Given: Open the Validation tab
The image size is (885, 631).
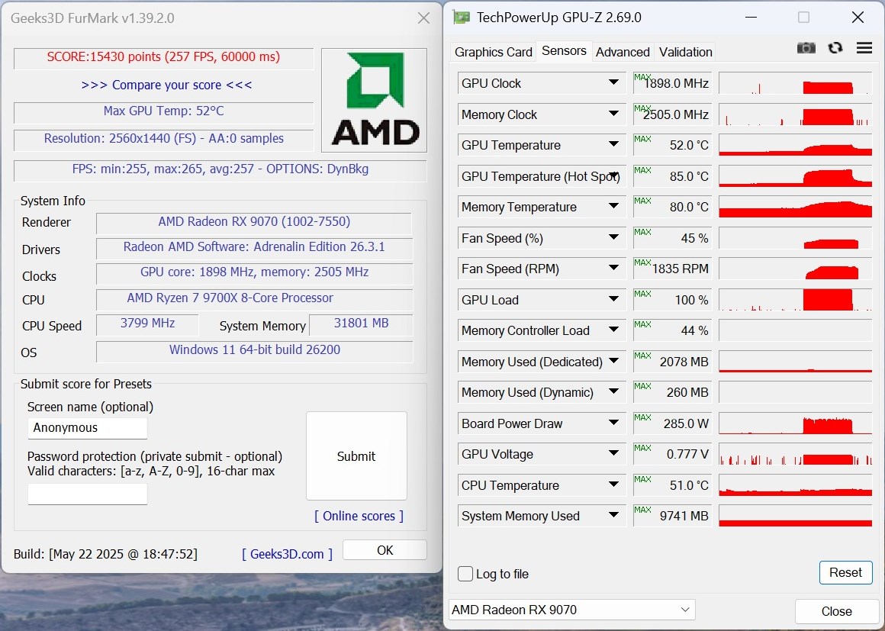Looking at the screenshot, I should click(685, 52).
